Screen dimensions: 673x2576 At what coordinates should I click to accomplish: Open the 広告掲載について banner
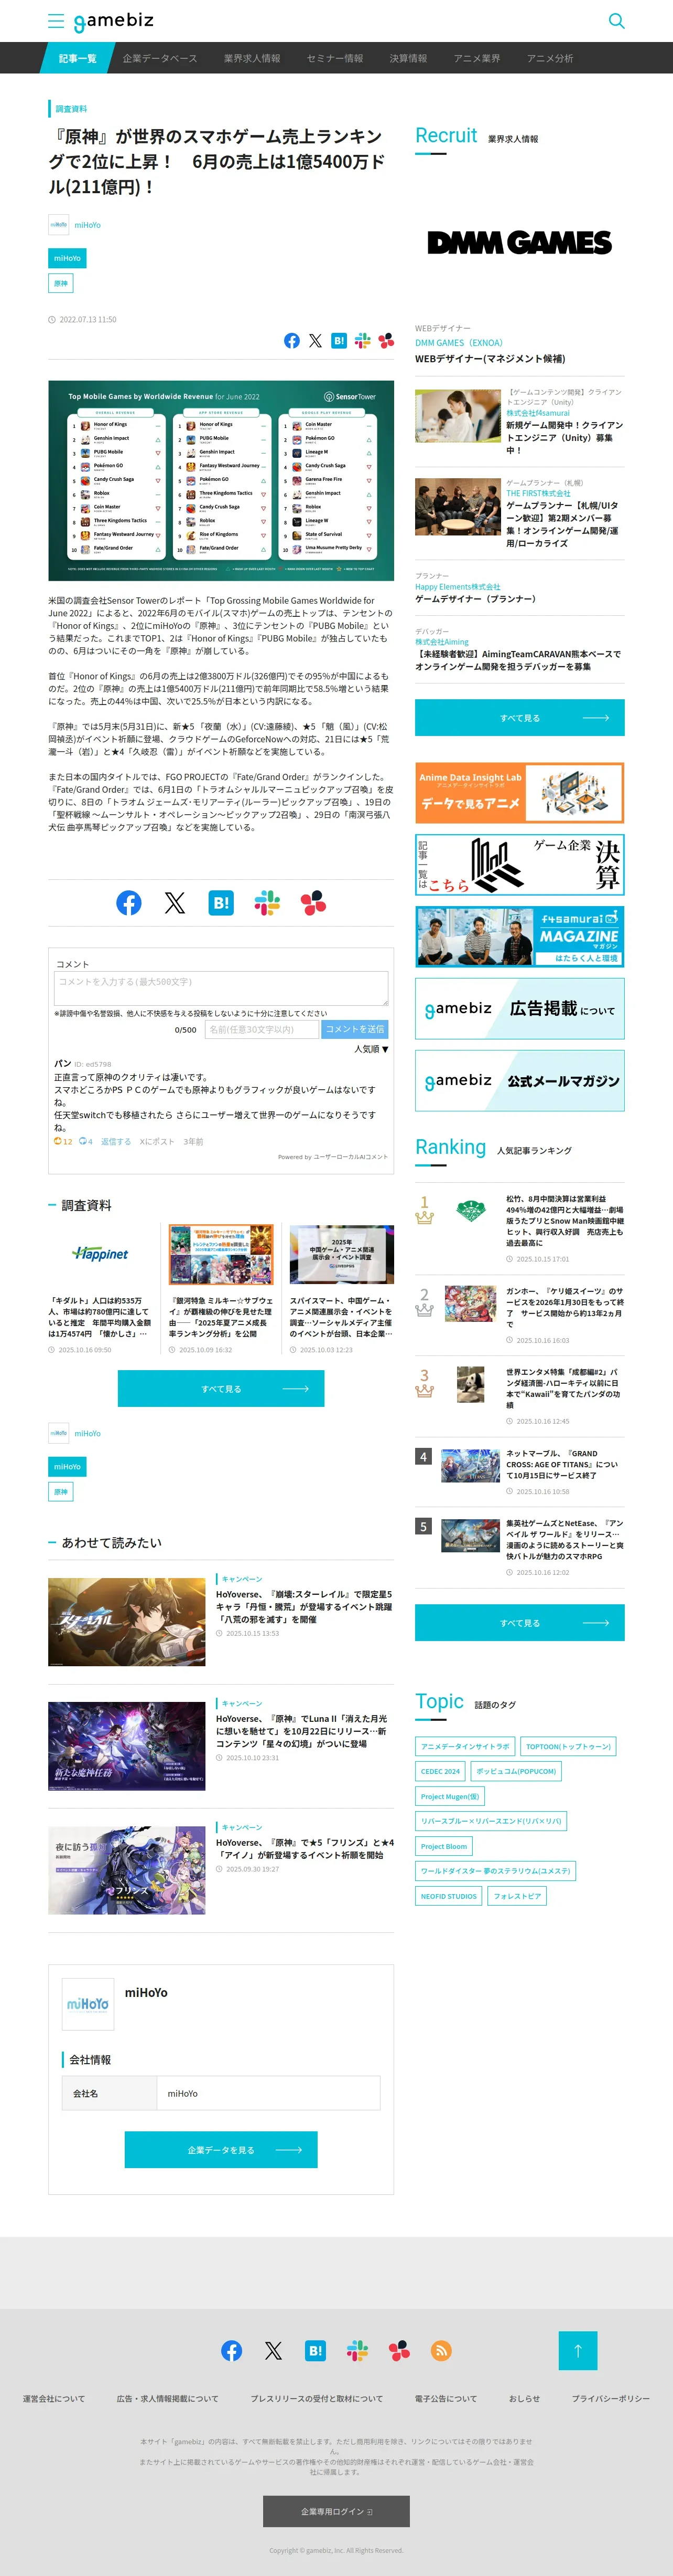click(519, 1009)
